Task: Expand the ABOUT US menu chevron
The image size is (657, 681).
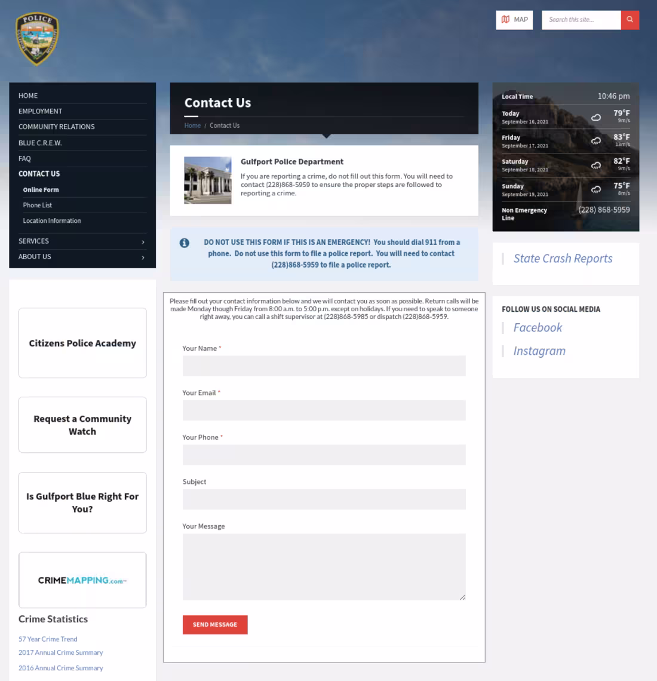Action: click(x=143, y=257)
